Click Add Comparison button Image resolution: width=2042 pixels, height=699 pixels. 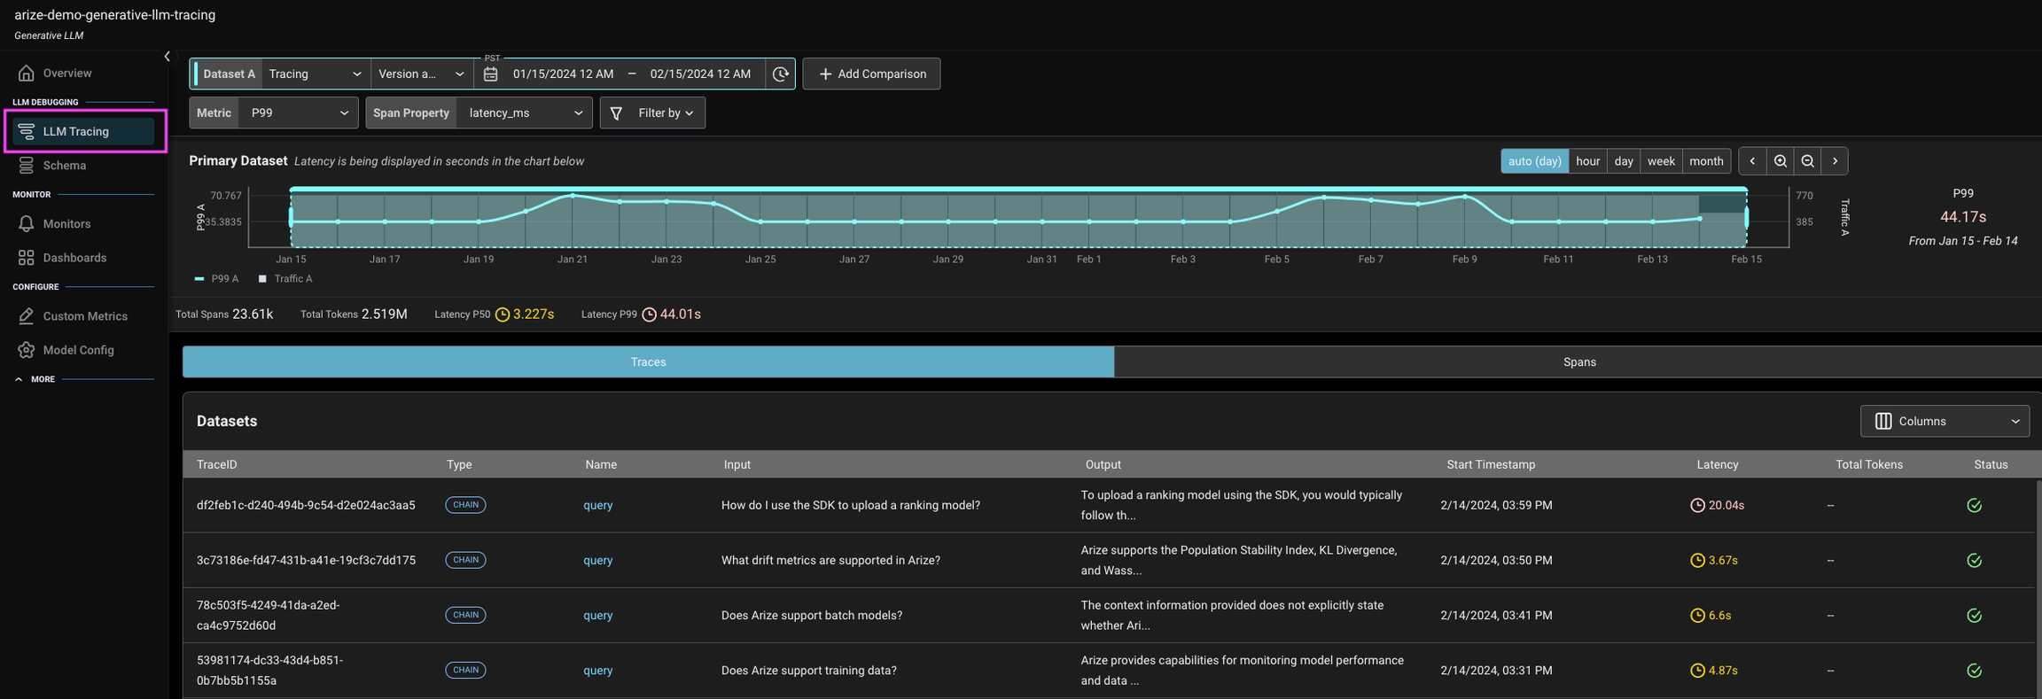coord(871,74)
